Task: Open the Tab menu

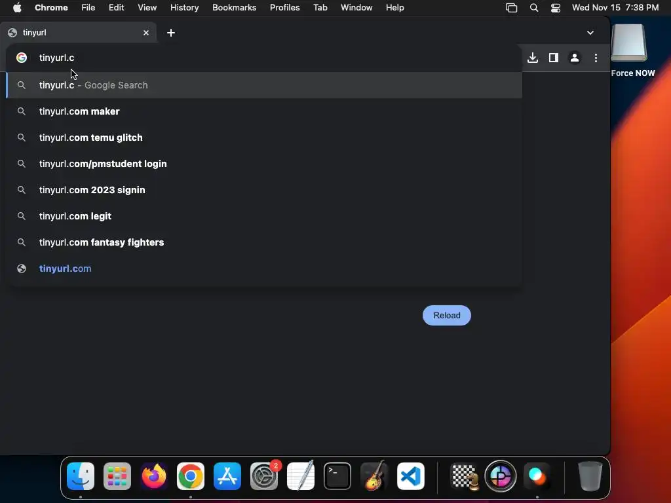Action: 320,8
